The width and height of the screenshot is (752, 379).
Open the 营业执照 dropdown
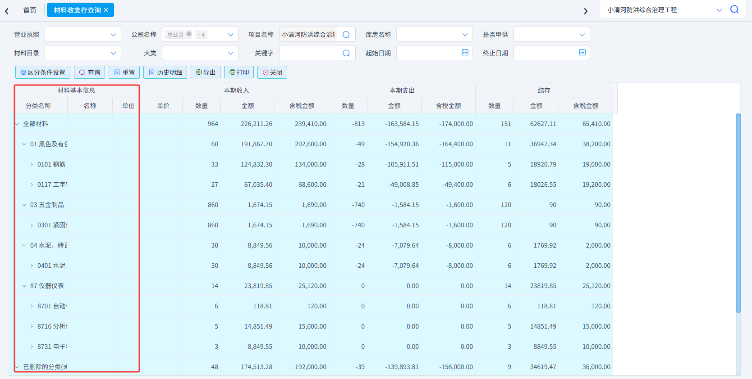[83, 35]
